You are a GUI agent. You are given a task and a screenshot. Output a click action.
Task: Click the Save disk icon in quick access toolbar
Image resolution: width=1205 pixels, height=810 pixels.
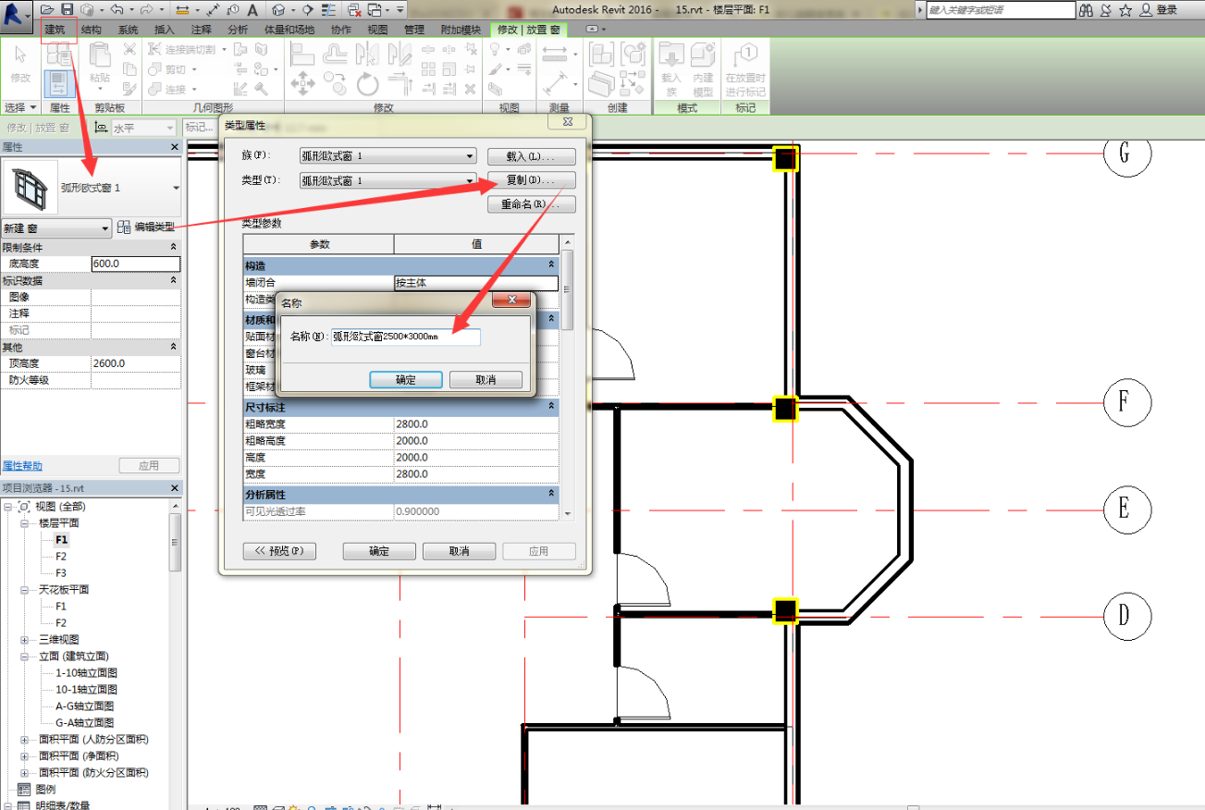pyautogui.click(x=67, y=9)
